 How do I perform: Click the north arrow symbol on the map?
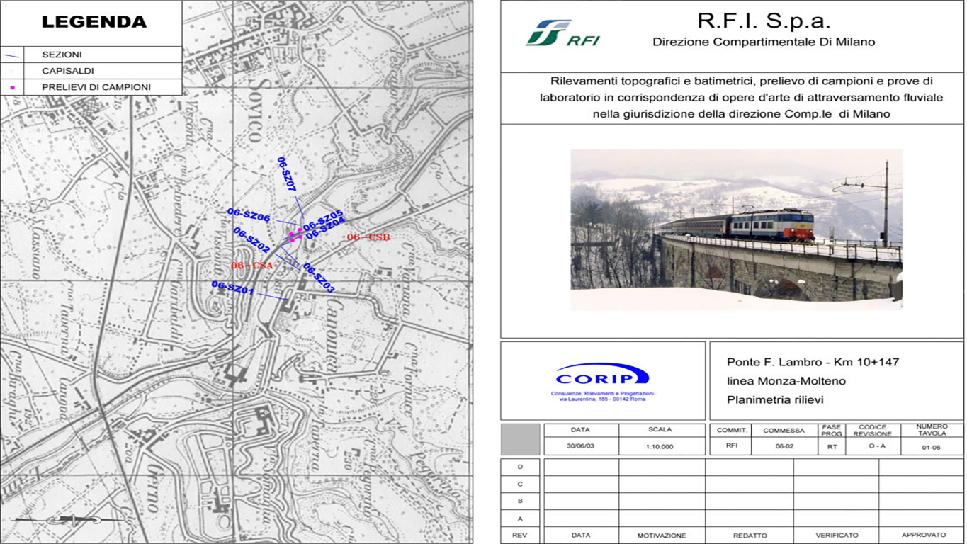(69, 520)
